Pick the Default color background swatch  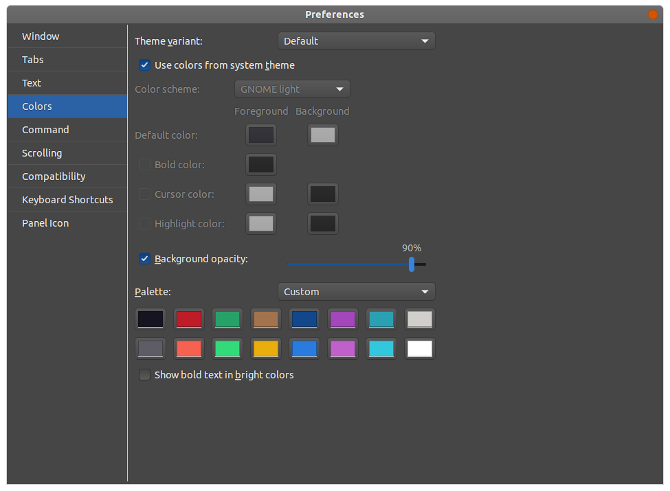(322, 135)
